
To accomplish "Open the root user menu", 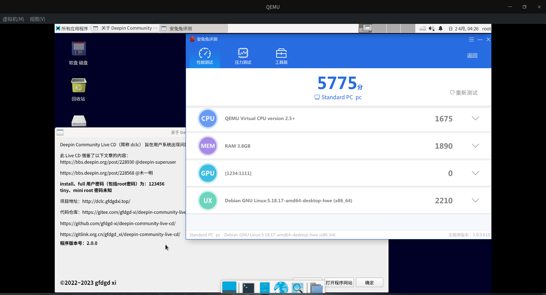I will pyautogui.click(x=486, y=29).
